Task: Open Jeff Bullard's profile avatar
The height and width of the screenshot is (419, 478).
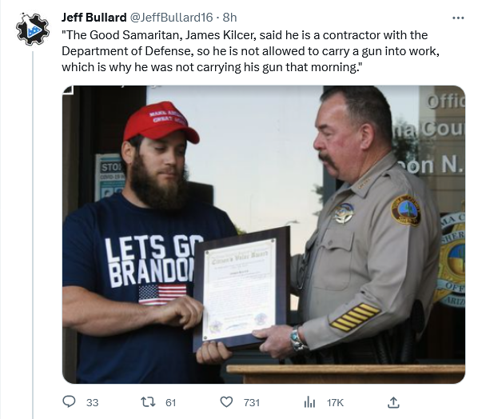Action: click(x=32, y=30)
